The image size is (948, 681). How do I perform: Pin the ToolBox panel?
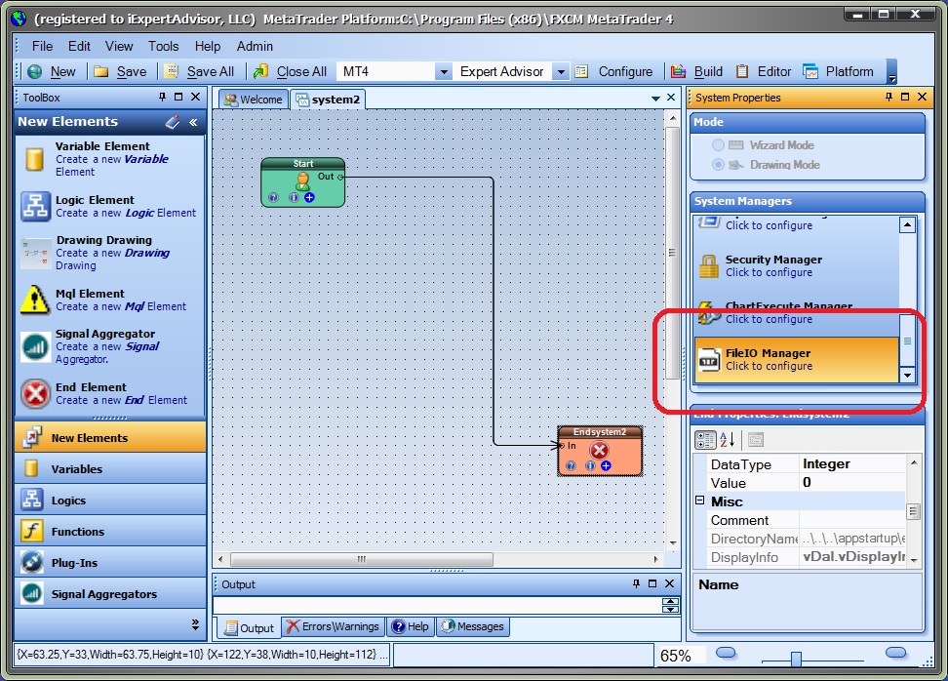(x=162, y=97)
